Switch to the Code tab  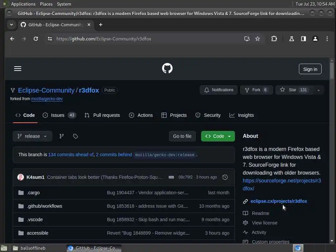25,115
